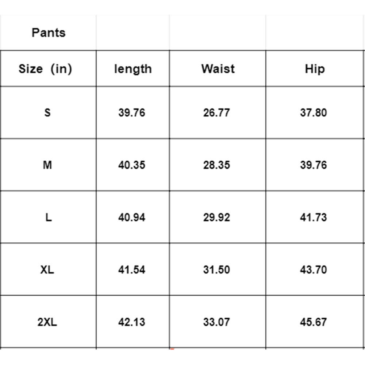The height and width of the screenshot is (365, 365).
Task: Click length value 41.54
Action: pos(131,270)
